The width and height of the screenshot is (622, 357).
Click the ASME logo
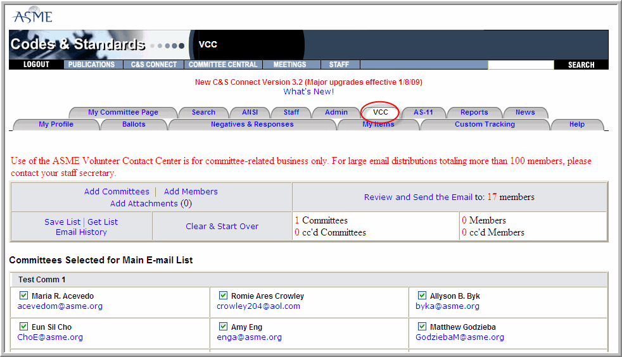[x=32, y=16]
